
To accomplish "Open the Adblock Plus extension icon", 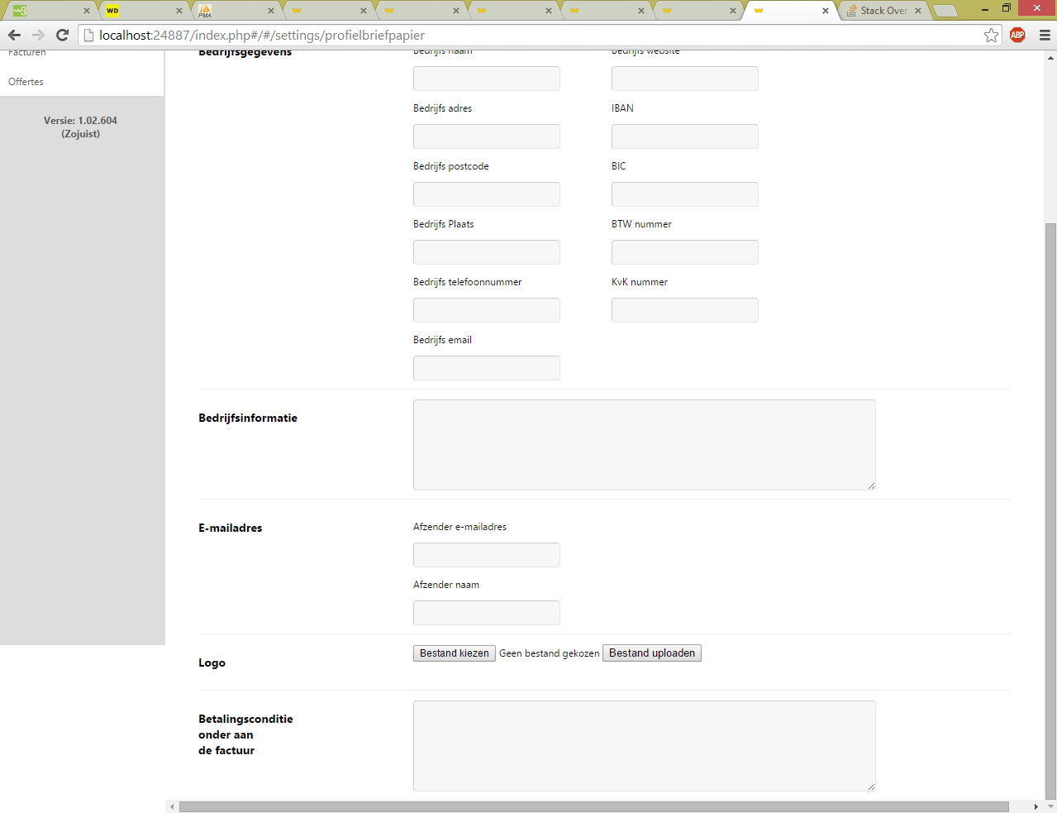I will click(x=1017, y=35).
